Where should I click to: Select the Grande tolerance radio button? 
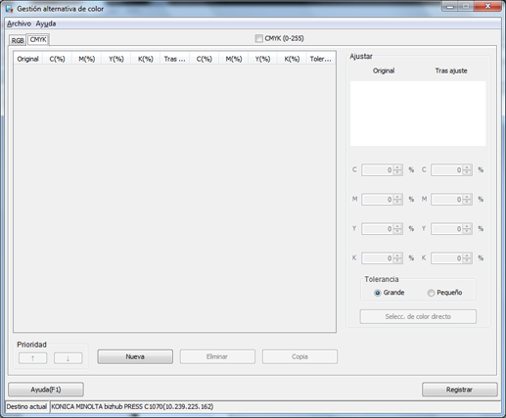click(378, 293)
